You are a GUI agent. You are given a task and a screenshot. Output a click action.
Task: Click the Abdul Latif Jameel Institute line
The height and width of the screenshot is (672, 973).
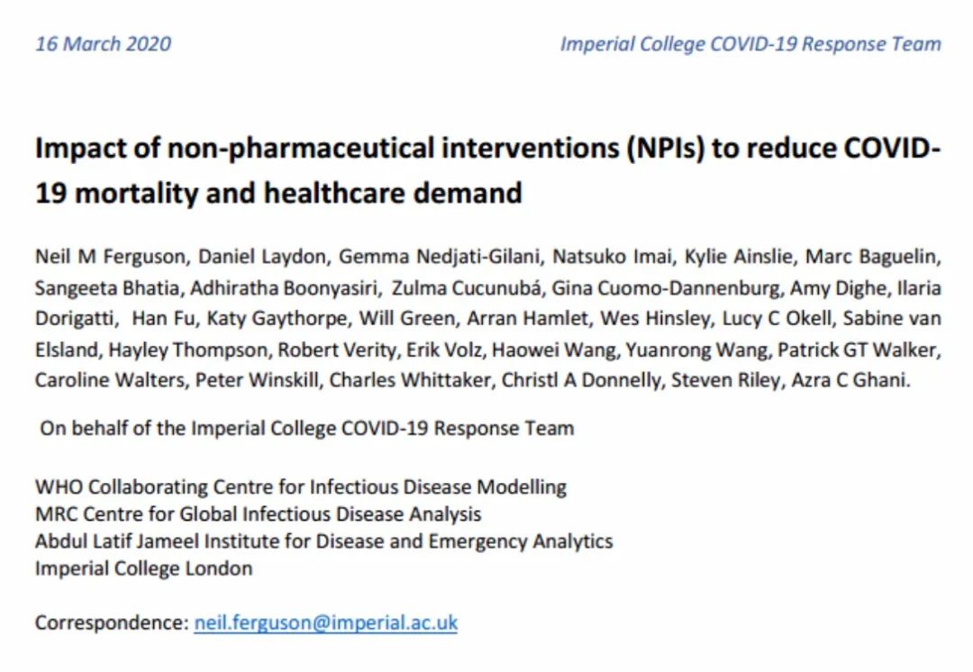coord(324,541)
